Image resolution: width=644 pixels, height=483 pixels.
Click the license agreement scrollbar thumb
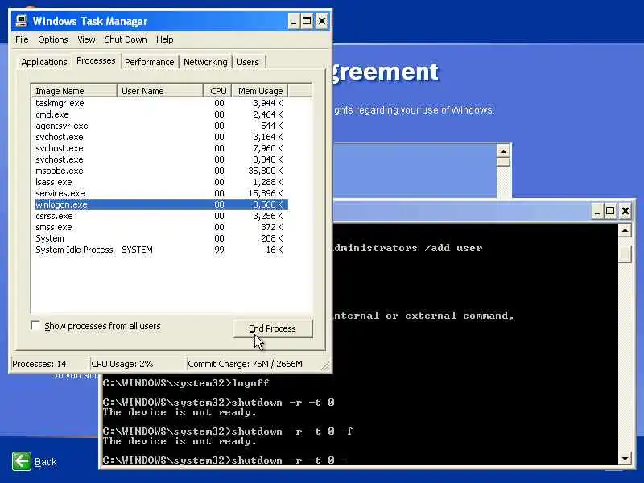[x=503, y=163]
